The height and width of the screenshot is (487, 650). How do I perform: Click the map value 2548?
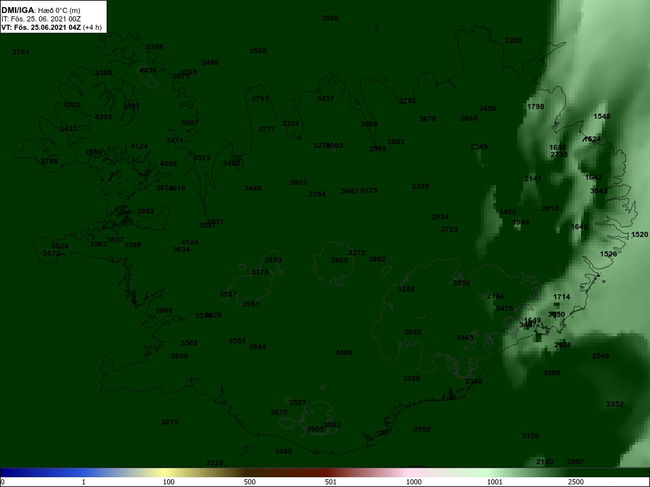tap(601, 356)
